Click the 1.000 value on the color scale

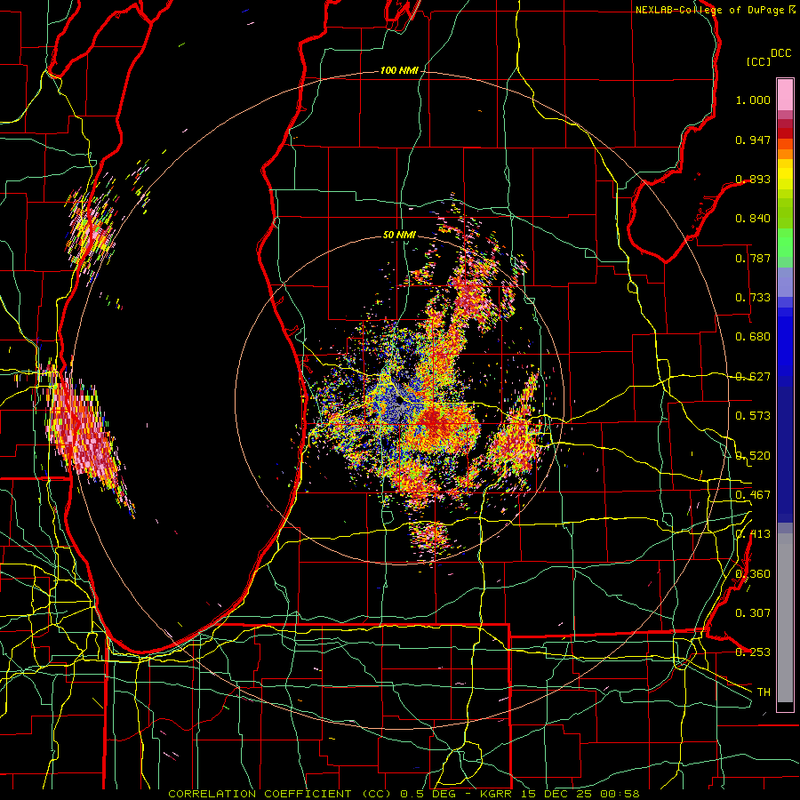(x=753, y=100)
